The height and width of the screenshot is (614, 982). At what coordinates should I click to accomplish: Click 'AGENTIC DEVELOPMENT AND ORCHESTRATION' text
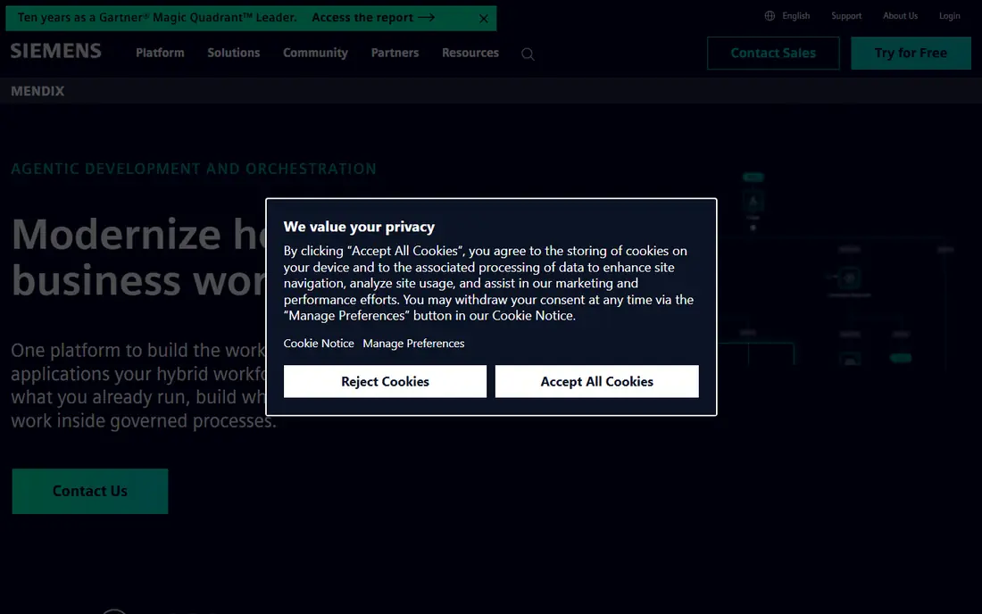194,169
